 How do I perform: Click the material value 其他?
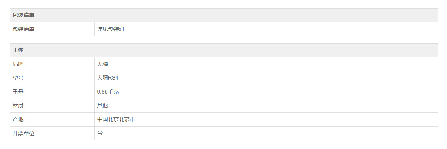[103, 105]
